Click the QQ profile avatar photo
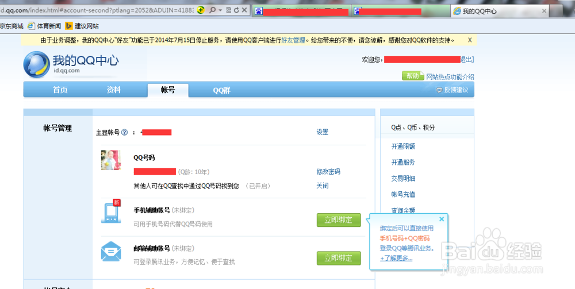 coord(111,160)
